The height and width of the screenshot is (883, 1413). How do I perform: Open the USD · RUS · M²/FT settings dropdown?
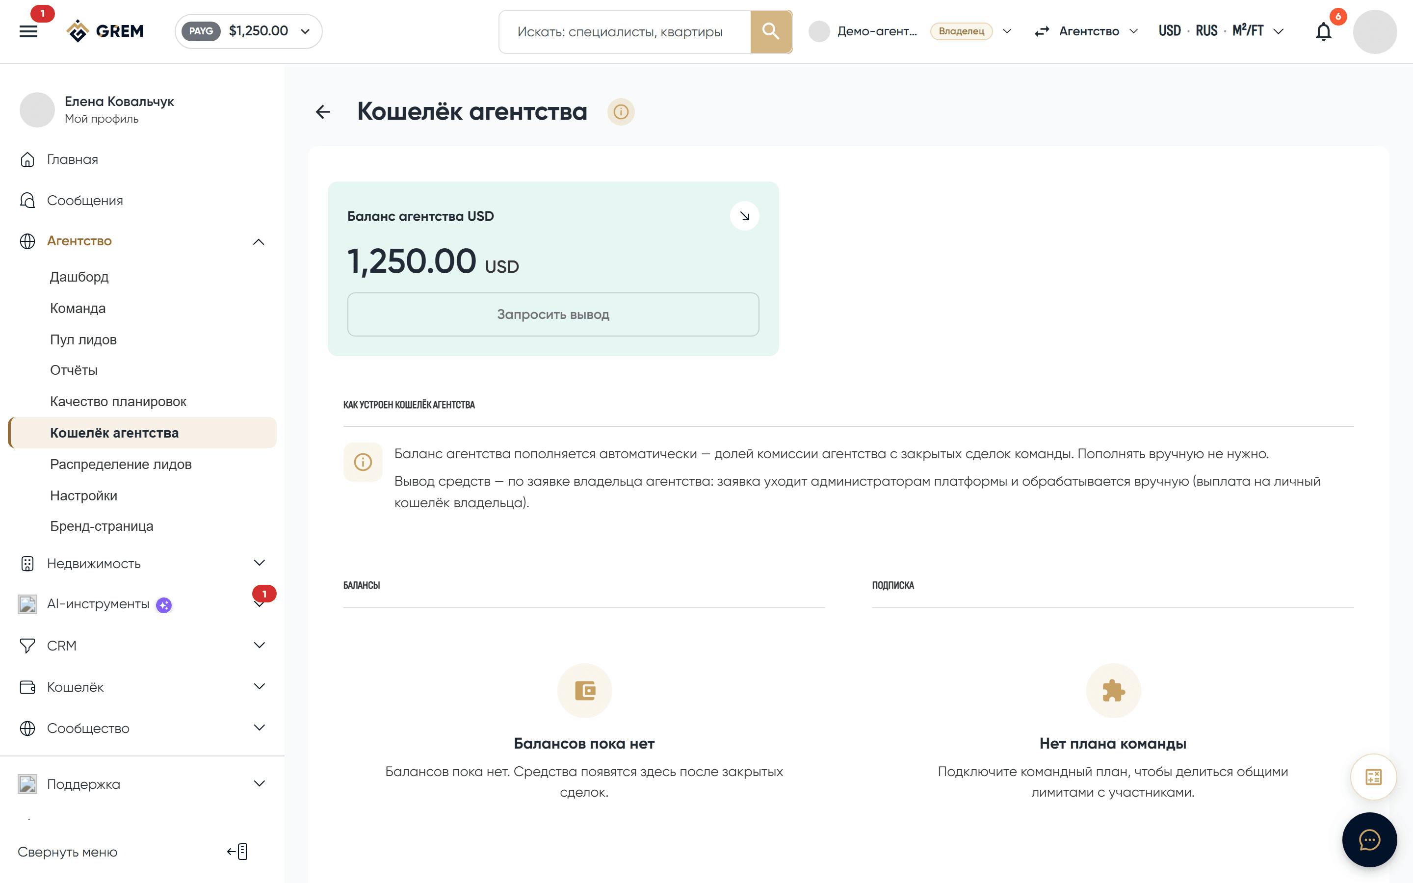[1221, 31]
